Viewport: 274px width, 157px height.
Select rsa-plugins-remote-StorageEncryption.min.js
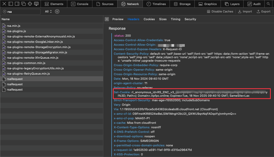coord(52,47)
